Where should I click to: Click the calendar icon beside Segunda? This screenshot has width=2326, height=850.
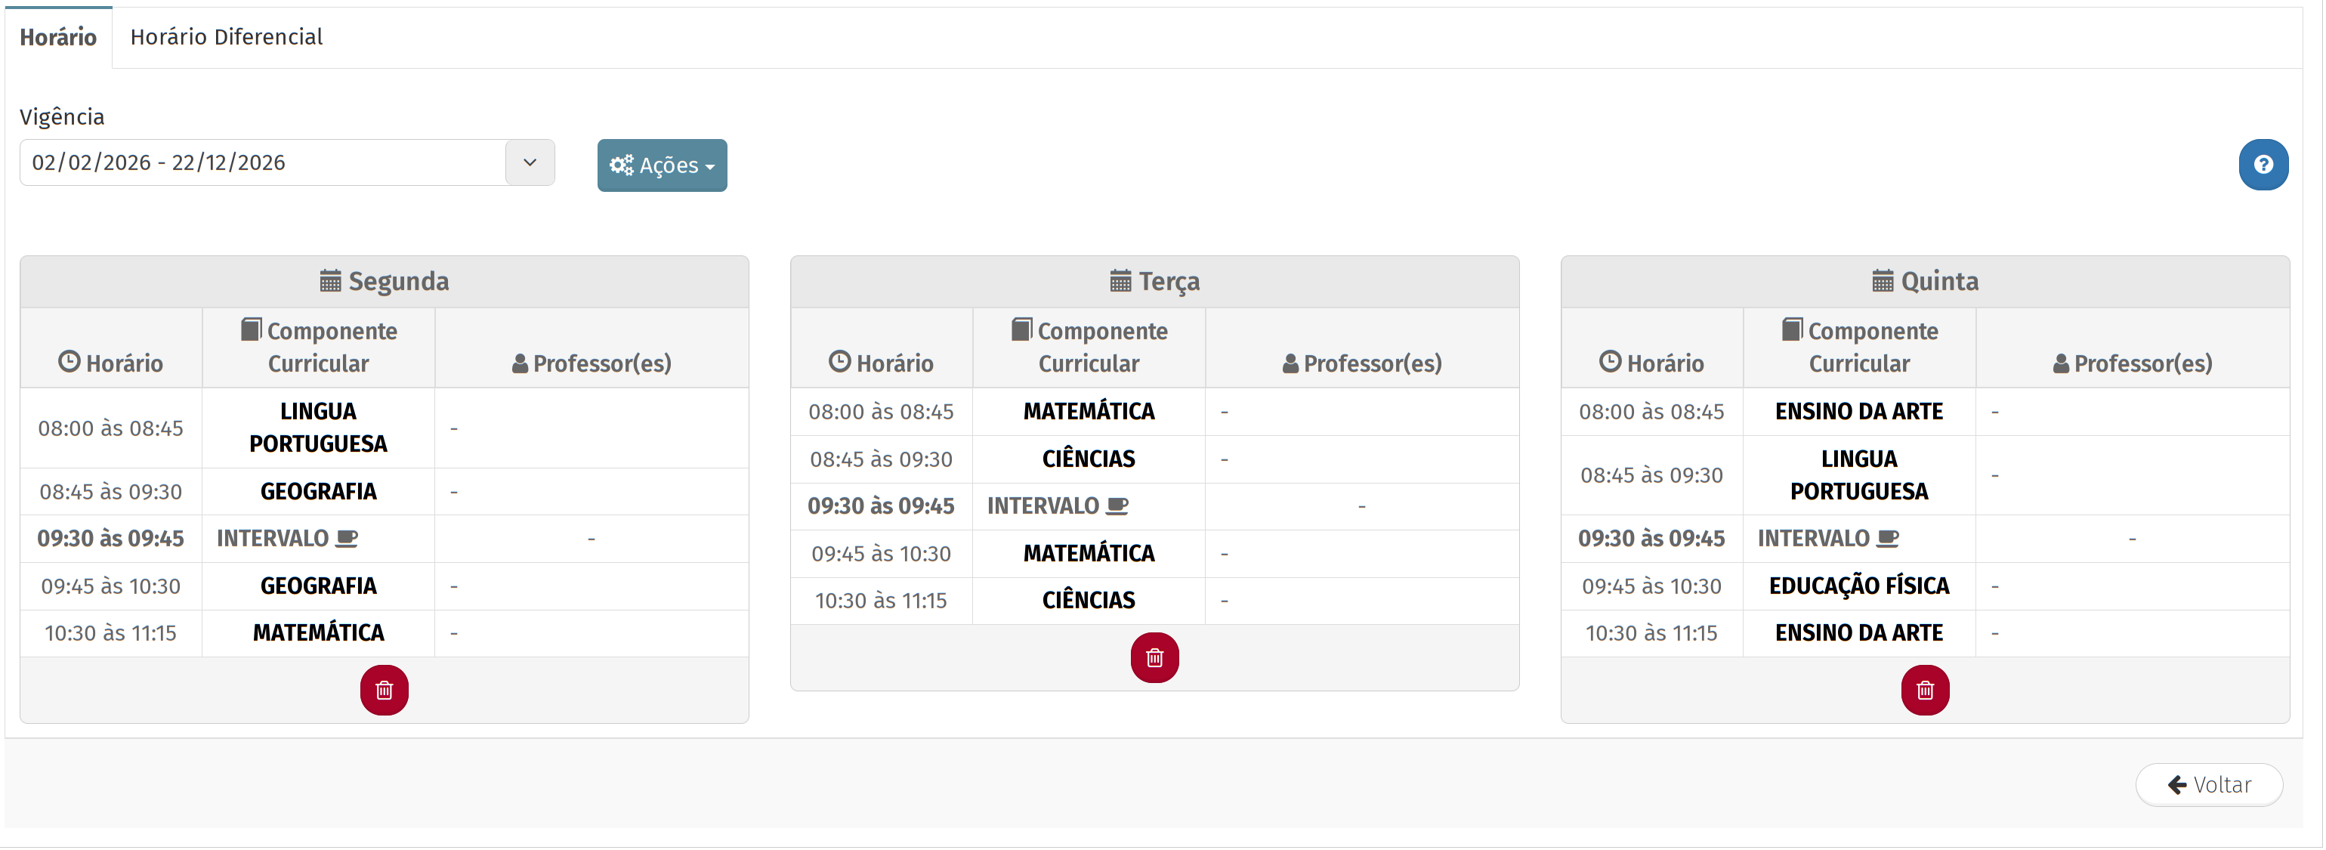pyautogui.click(x=330, y=281)
